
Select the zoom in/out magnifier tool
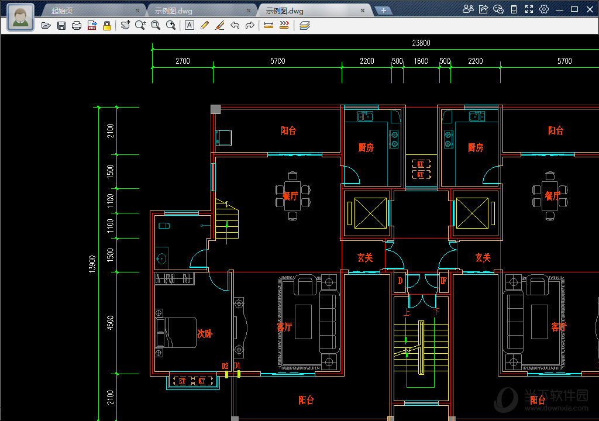140,25
